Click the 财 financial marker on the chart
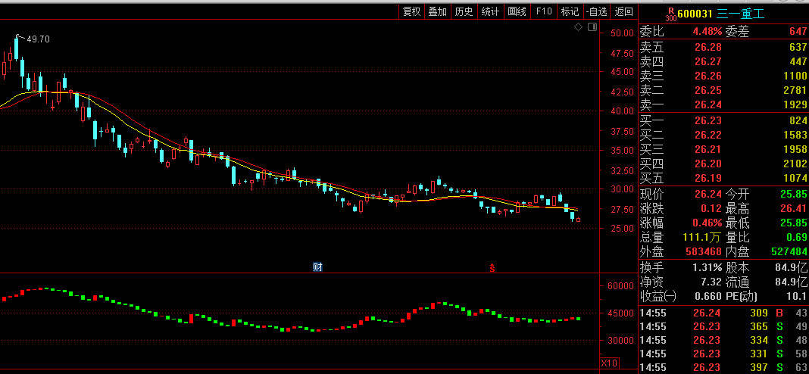 tap(317, 267)
